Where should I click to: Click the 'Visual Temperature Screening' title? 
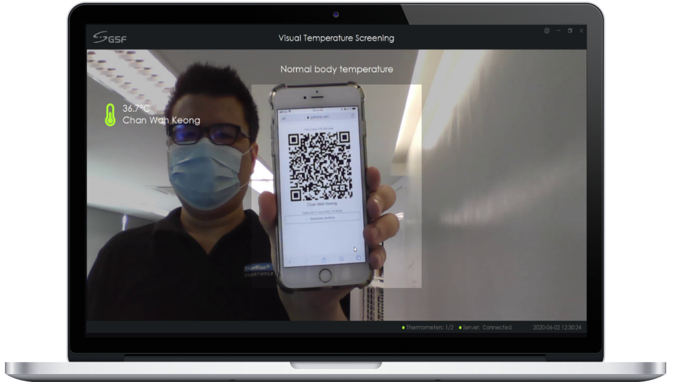(336, 38)
